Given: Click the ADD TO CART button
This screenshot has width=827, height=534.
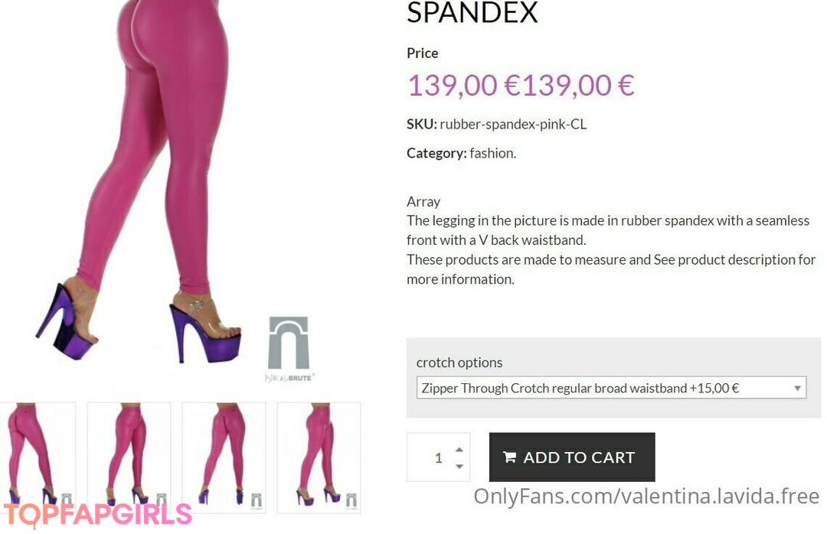Looking at the screenshot, I should coord(572,457).
